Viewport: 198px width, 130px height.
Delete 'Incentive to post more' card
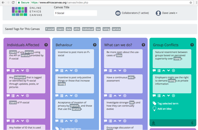pyautogui.click(x=76, y=70)
